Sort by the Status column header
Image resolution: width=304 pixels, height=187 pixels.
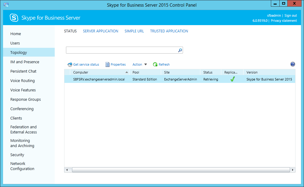(211, 72)
